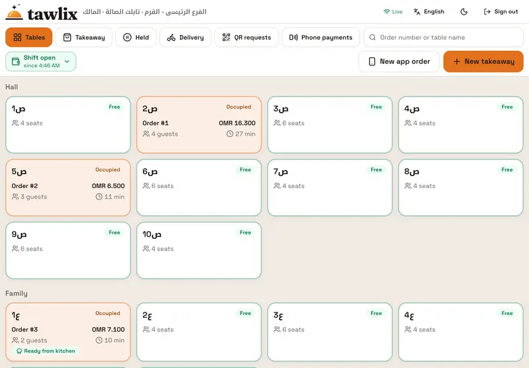Click the phone icon on New app order
Screen dimensions: 529x368
(x=372, y=62)
